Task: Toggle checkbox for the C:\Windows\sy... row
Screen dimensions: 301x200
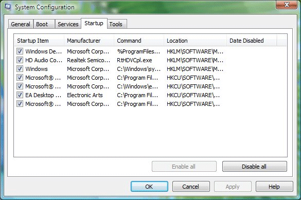Action: coord(20,69)
